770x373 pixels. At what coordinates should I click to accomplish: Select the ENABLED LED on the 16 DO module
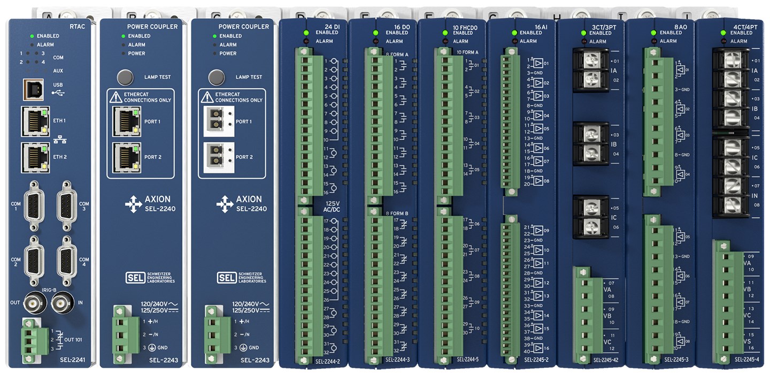pyautogui.click(x=376, y=33)
